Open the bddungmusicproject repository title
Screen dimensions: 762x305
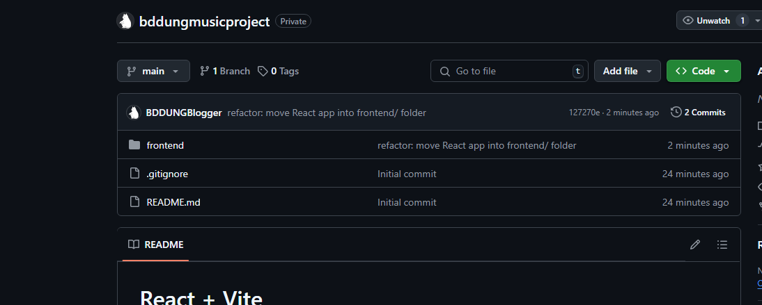[204, 22]
